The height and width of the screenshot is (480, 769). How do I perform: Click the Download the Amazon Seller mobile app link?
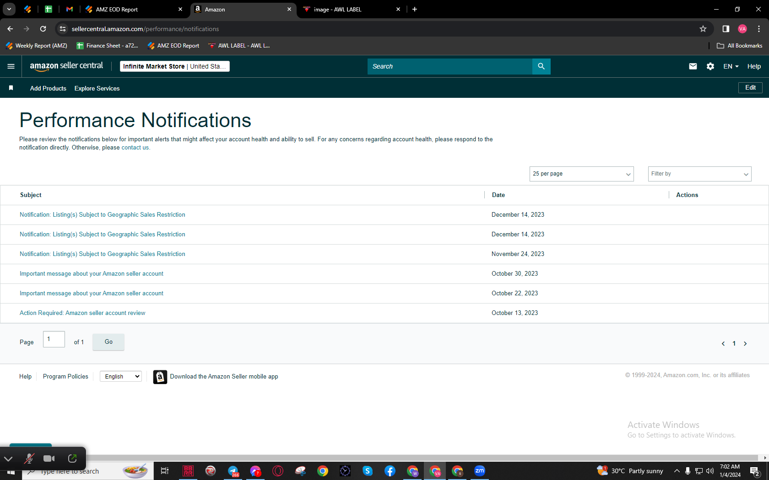coord(224,377)
